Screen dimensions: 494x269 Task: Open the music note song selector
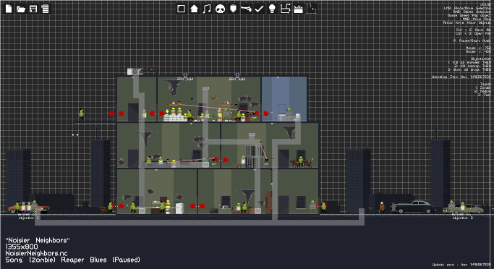pyautogui.click(x=207, y=9)
